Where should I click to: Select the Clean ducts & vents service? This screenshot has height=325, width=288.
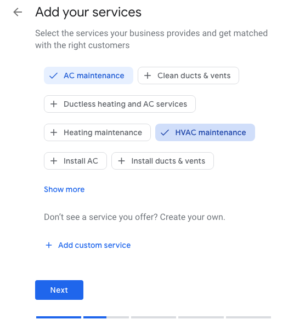[x=188, y=76]
